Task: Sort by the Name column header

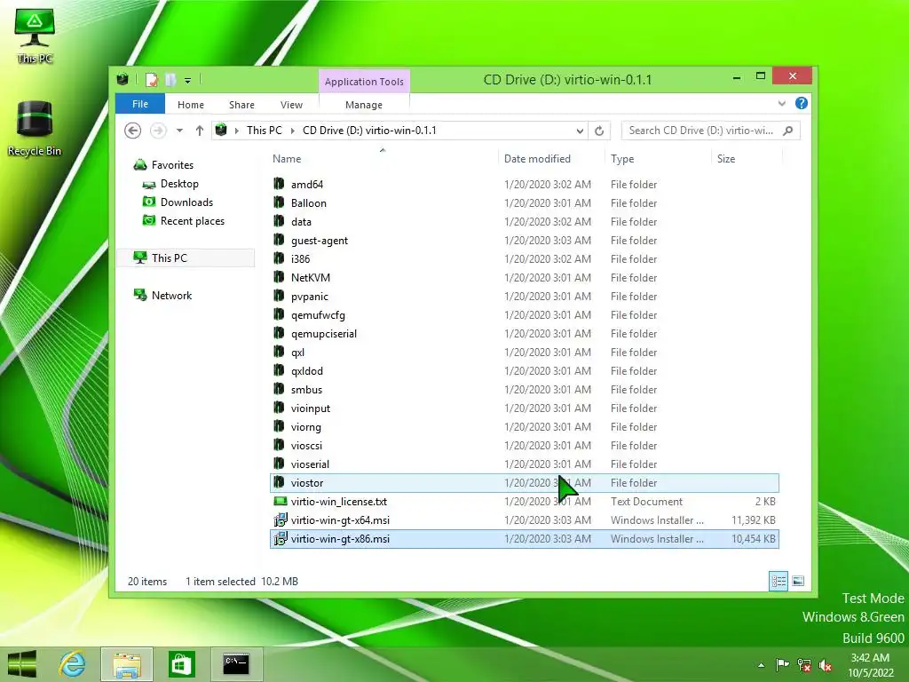Action: click(x=383, y=158)
